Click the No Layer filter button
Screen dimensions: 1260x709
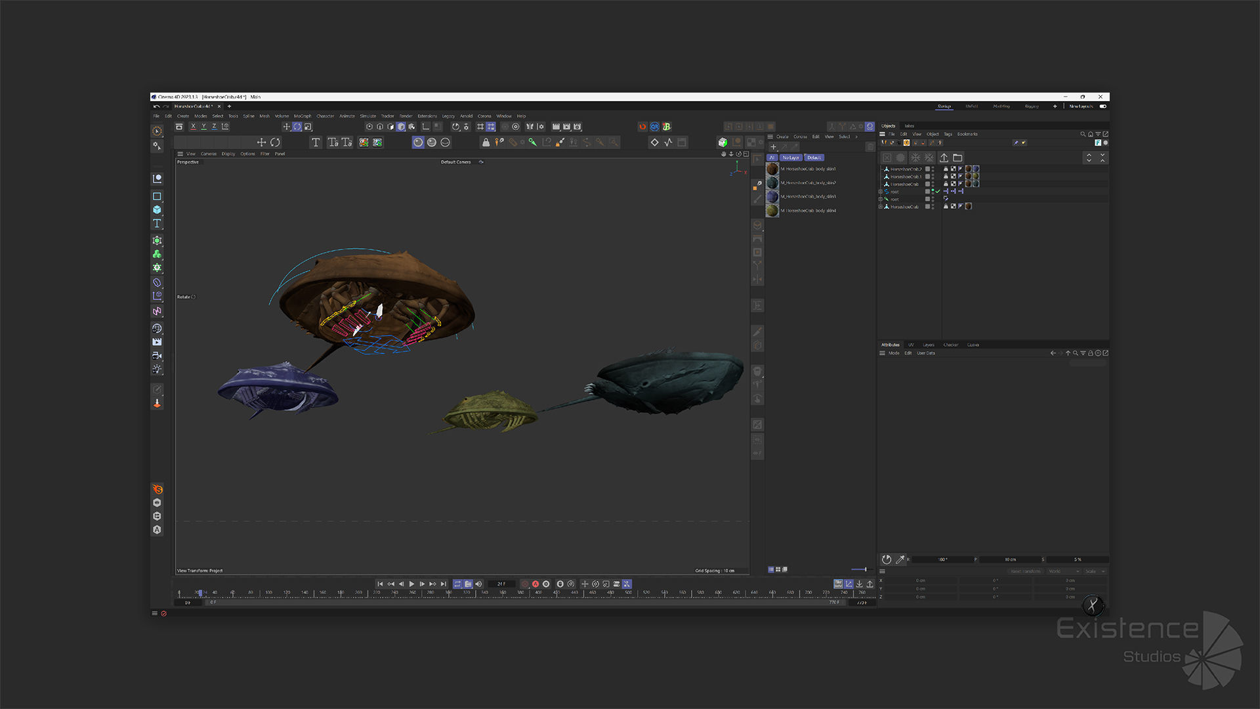(x=790, y=158)
